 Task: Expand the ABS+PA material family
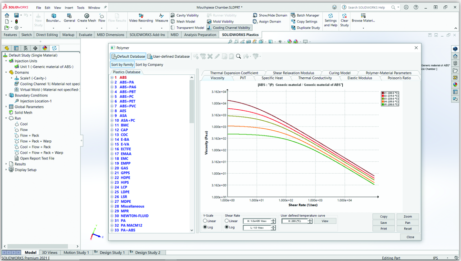[x=112, y=82]
